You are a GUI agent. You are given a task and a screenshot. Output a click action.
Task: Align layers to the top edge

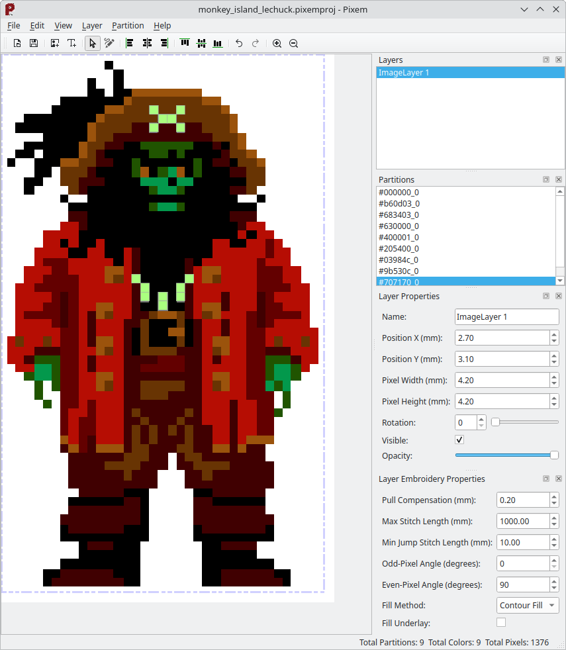[185, 43]
